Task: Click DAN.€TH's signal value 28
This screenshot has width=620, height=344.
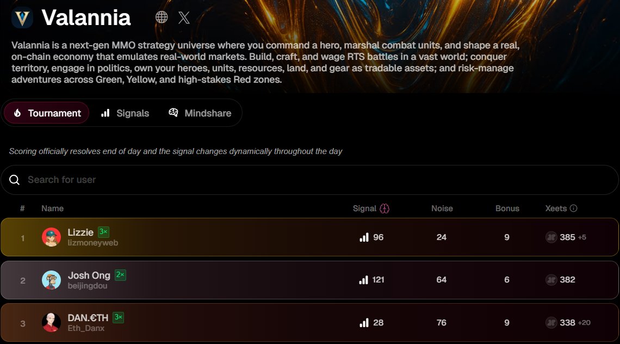Action: (379, 323)
